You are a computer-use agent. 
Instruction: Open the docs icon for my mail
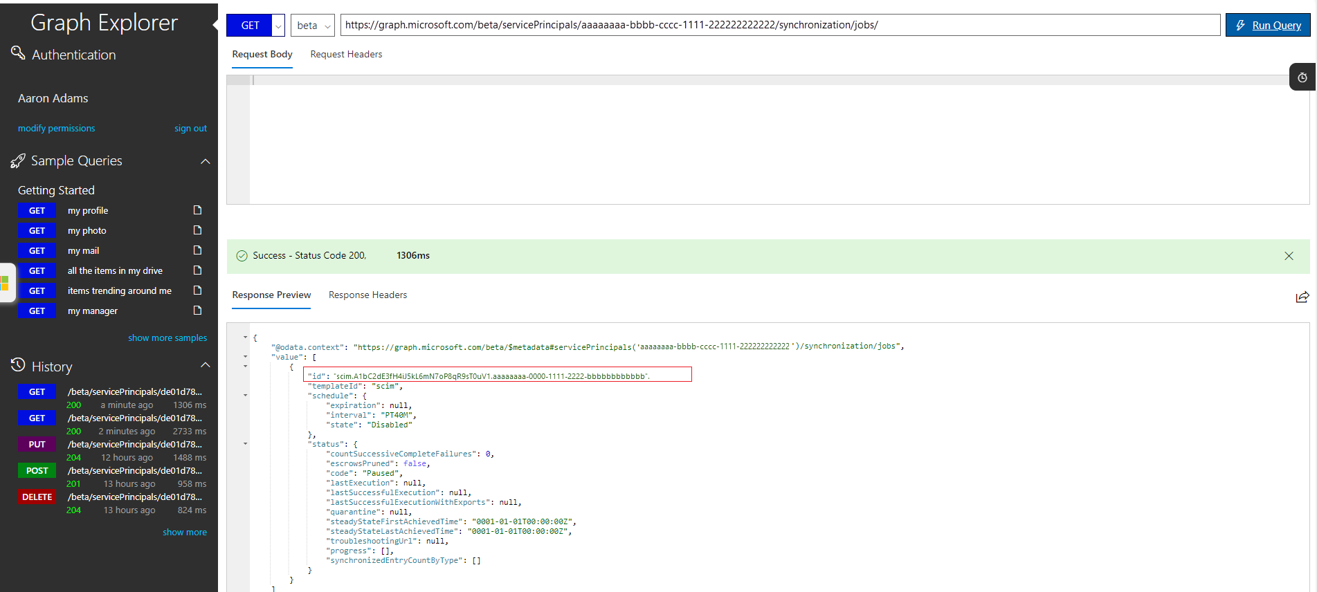pos(197,250)
